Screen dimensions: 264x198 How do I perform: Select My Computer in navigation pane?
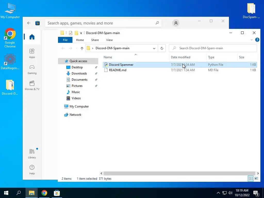[x=79, y=106]
